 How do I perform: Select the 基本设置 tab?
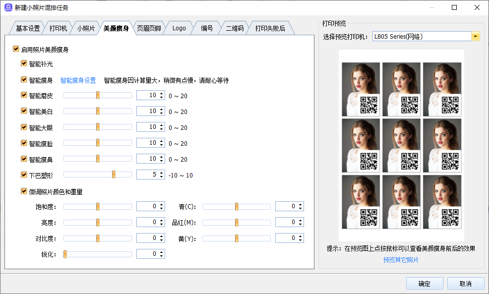tap(28, 29)
